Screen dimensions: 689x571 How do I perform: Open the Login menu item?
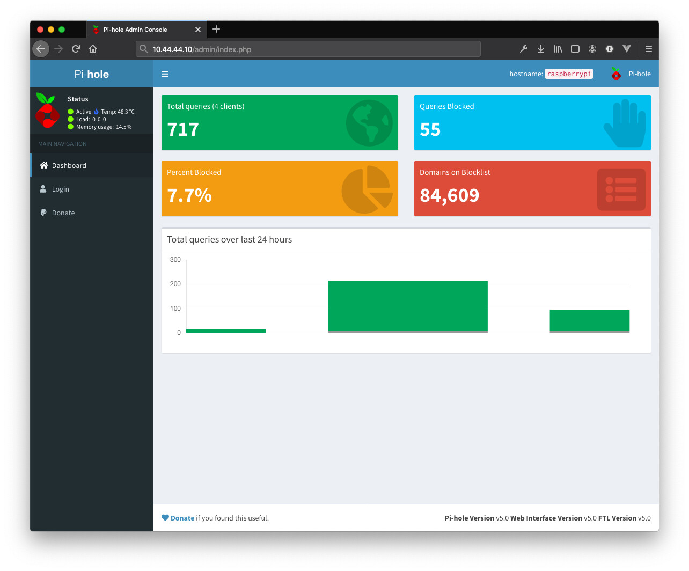pos(92,189)
